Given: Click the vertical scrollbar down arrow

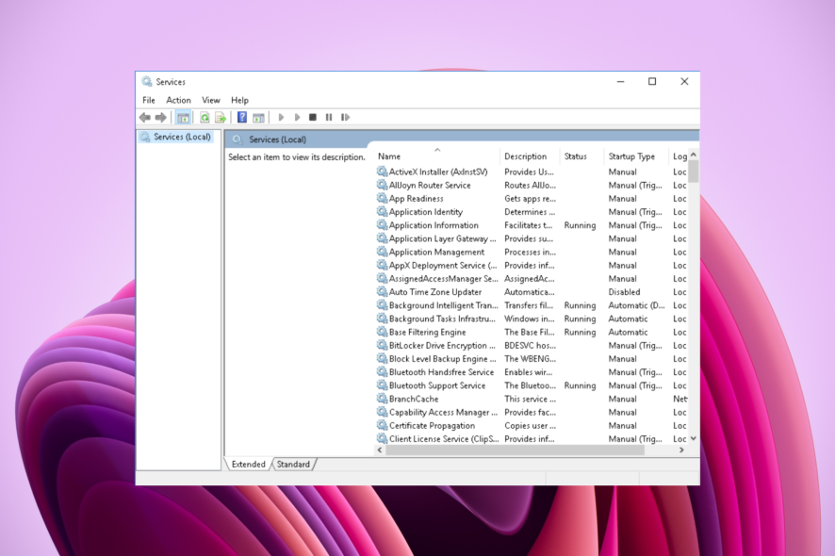Looking at the screenshot, I should [694, 438].
